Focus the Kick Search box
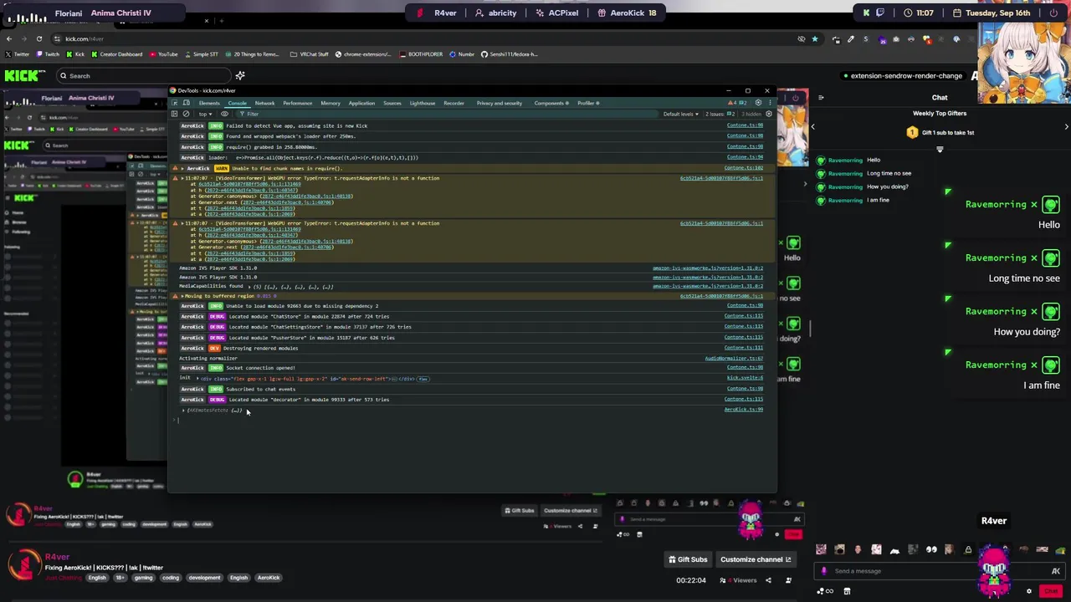Viewport: 1071px width, 602px height. (142, 75)
